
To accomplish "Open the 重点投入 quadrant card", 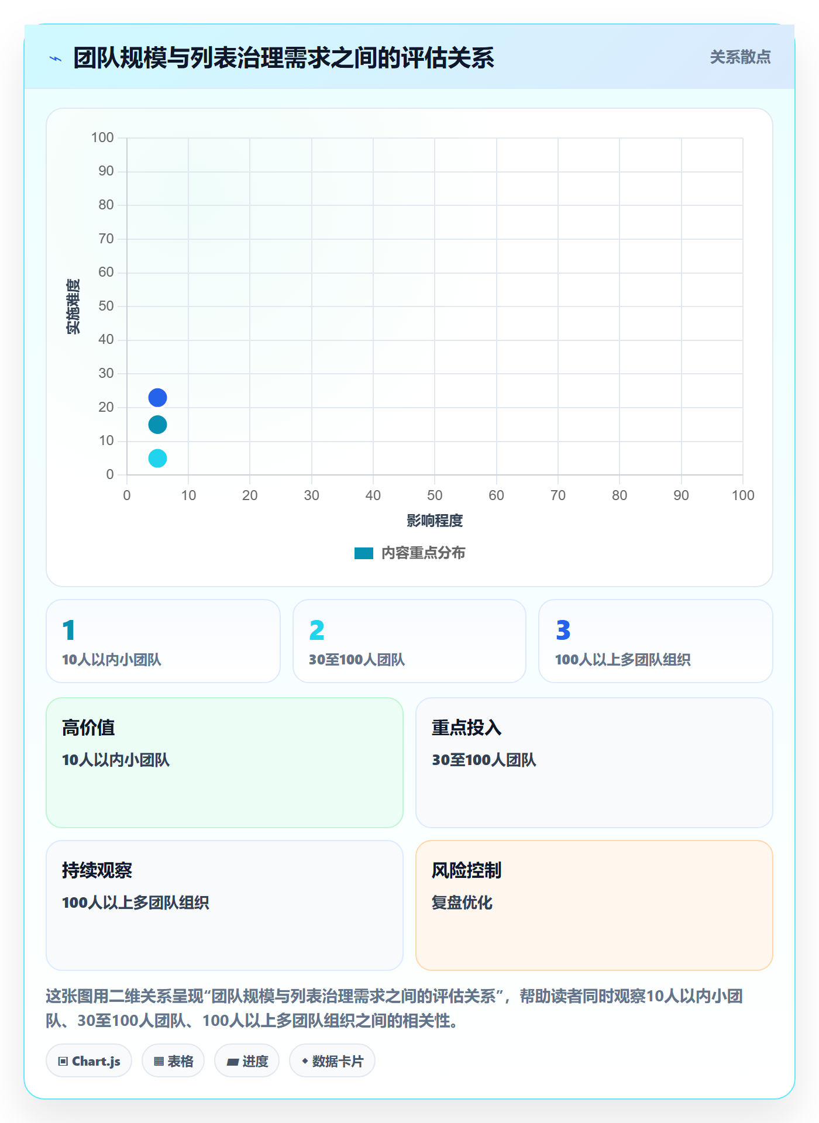I will coord(594,763).
